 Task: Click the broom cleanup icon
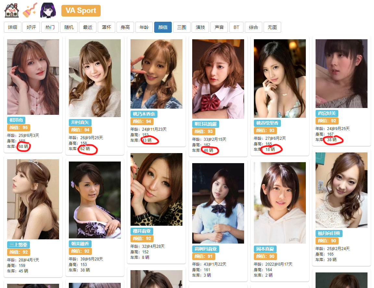30,10
